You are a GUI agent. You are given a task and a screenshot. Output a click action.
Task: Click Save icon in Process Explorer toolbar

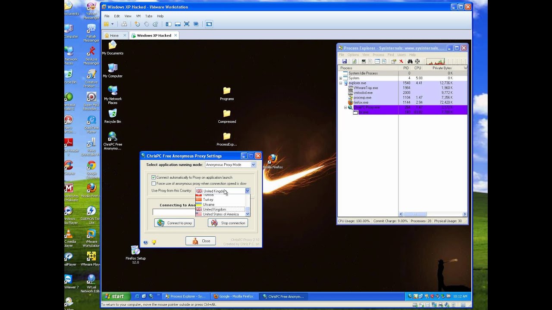pos(345,61)
